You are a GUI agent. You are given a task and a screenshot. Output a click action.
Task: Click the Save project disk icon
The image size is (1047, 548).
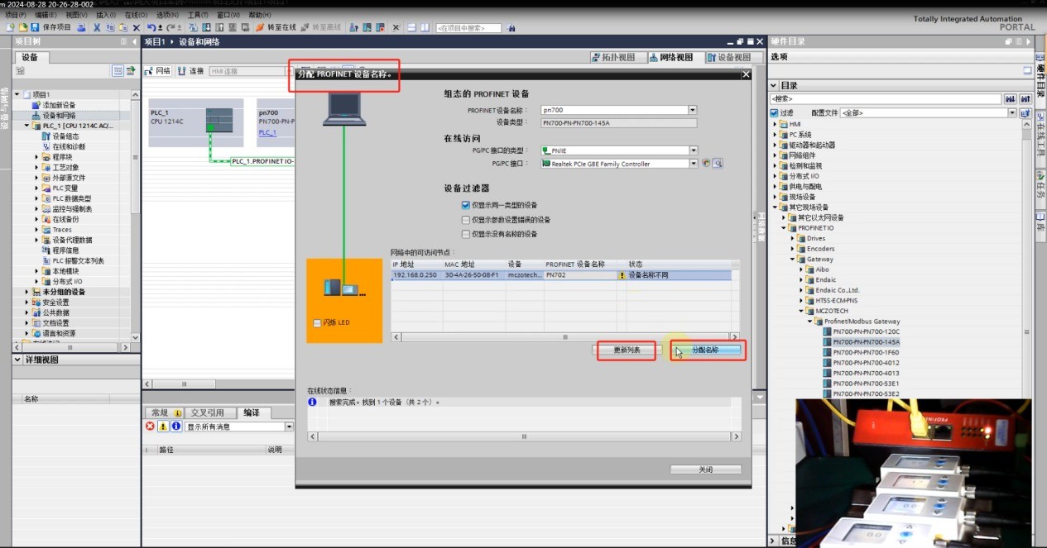pyautogui.click(x=35, y=27)
